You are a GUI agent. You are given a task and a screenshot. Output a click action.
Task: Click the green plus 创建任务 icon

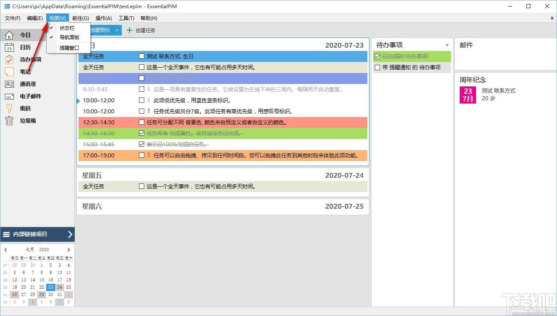coord(130,30)
